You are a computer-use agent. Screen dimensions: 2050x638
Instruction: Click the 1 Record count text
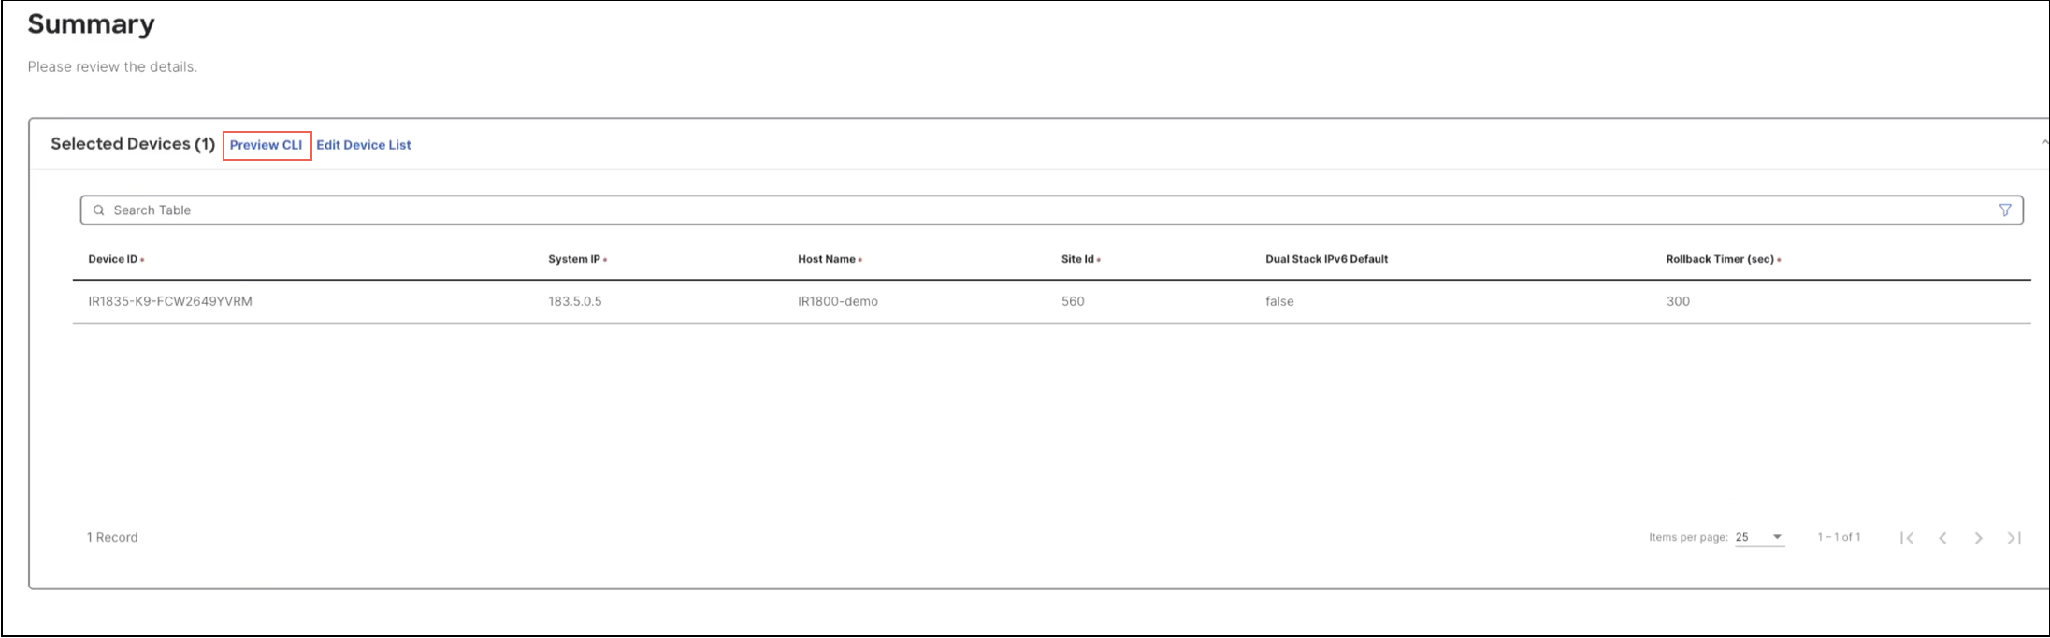click(112, 537)
